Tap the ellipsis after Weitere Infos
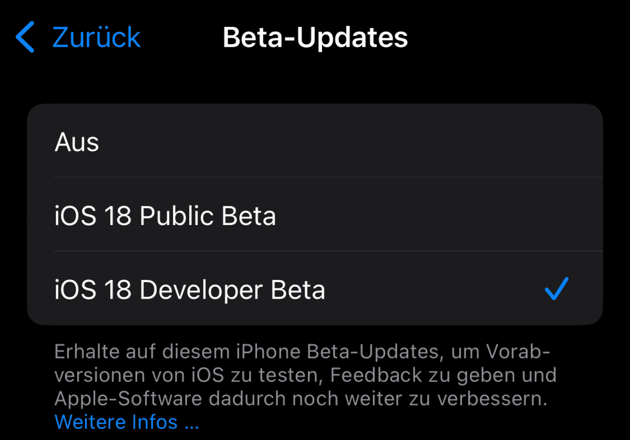 pos(192,424)
